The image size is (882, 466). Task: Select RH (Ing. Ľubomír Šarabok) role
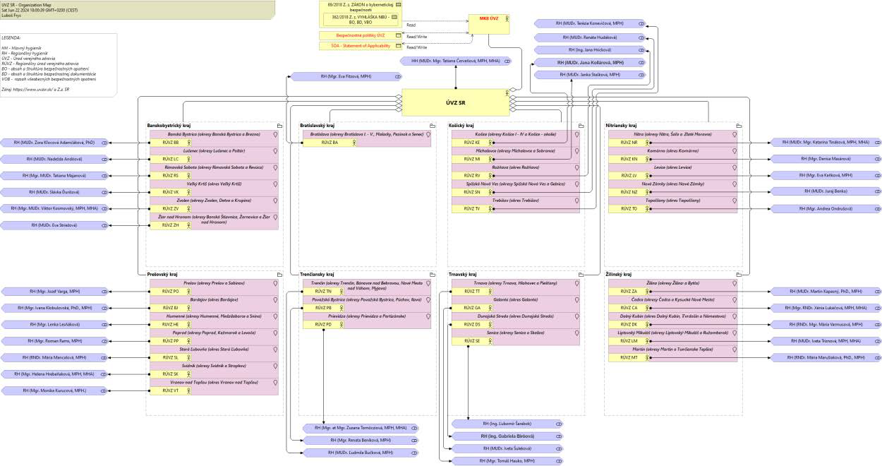click(509, 424)
